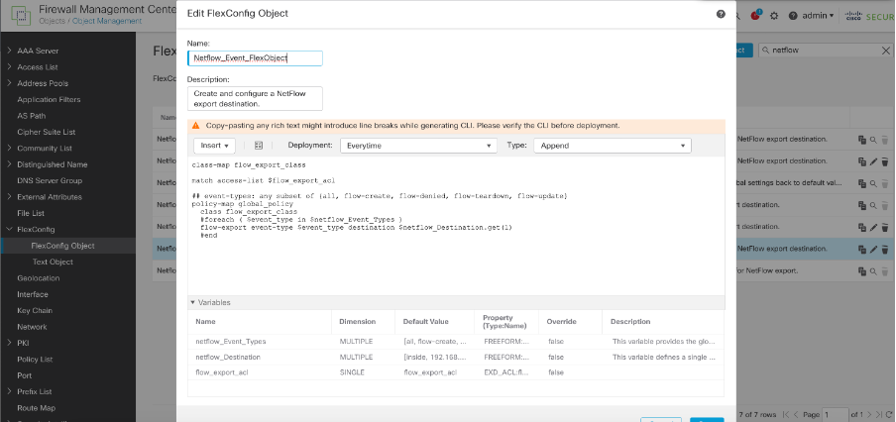Open Cipher Suite List in the sidebar
896x422 pixels.
tap(47, 132)
